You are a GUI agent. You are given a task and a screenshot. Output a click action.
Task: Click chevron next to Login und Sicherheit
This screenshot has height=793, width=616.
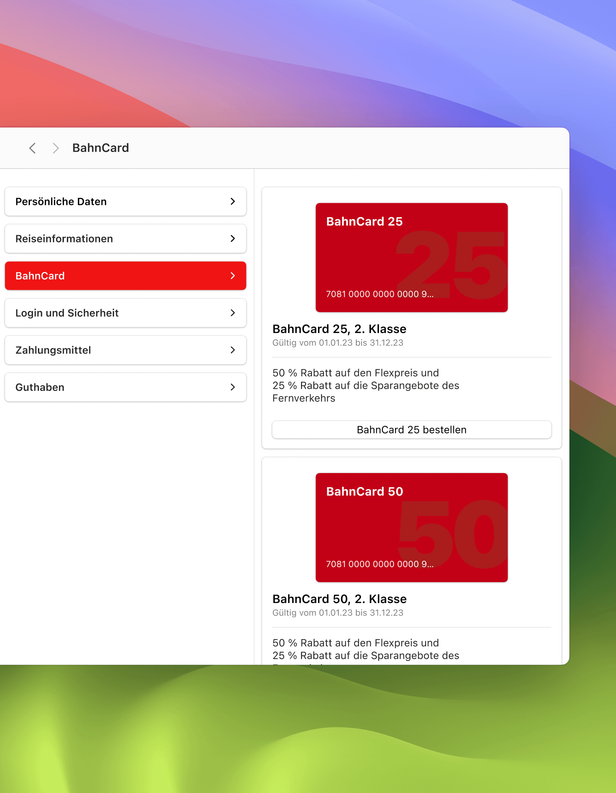[233, 313]
